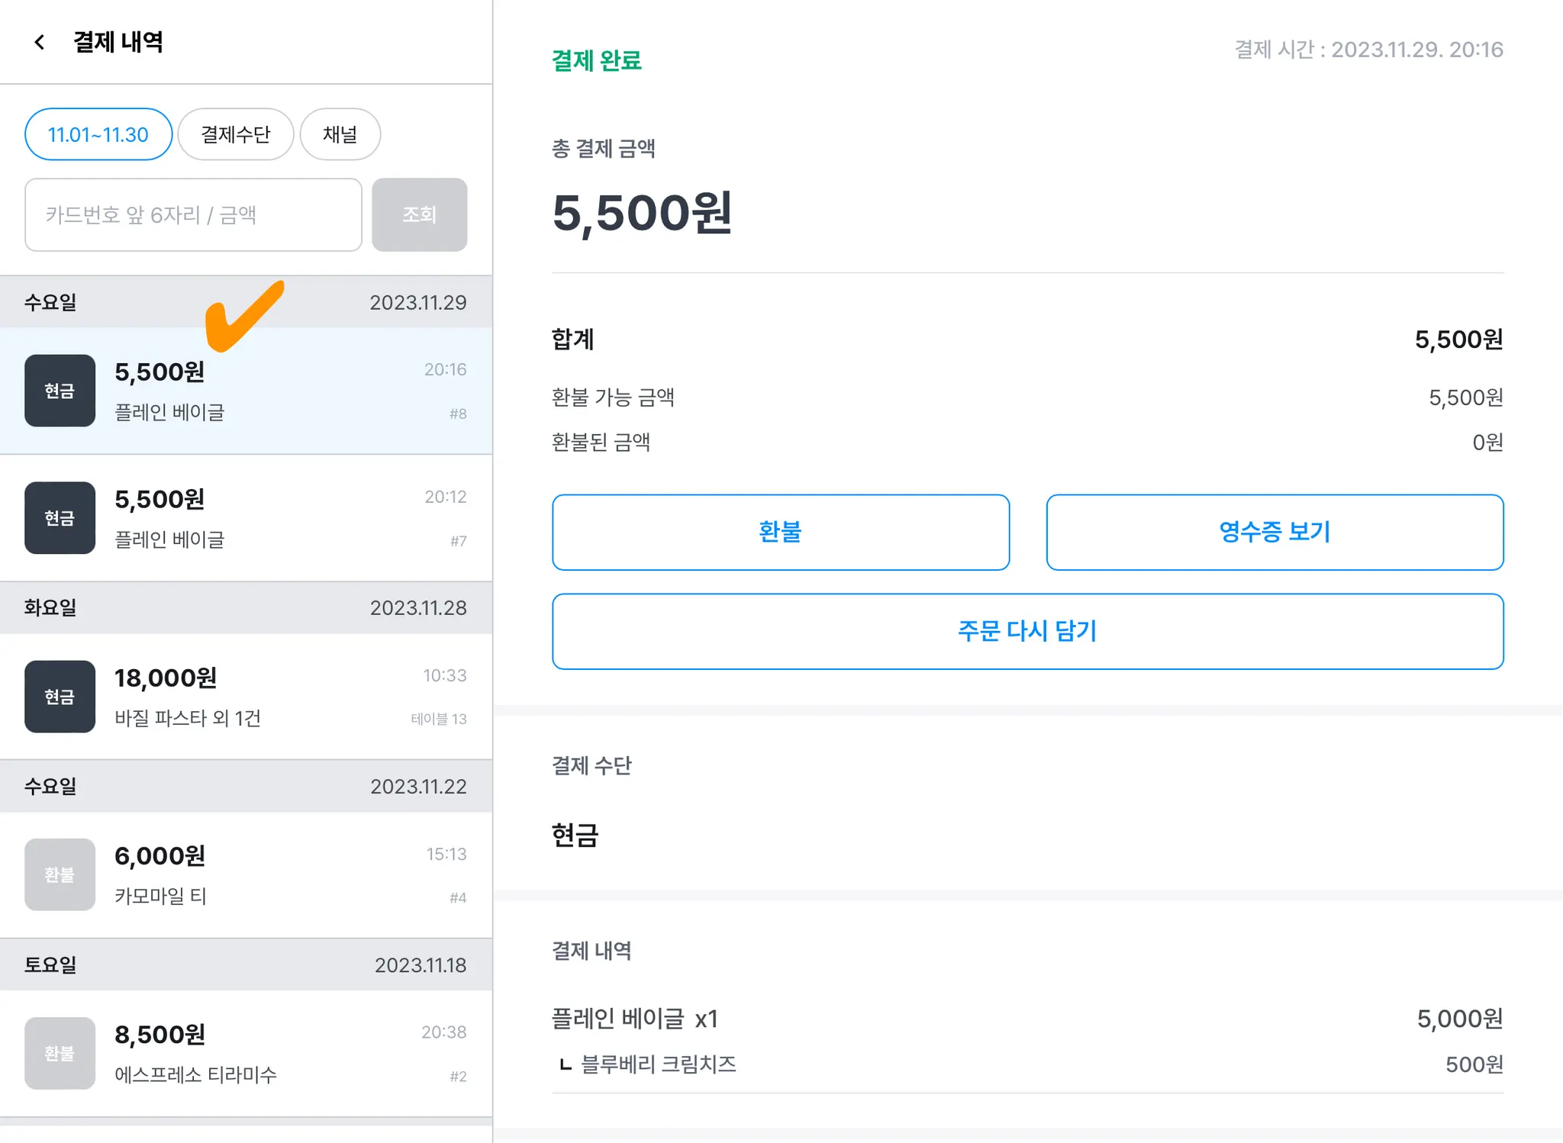Select the 20:12 플레인 베이글 payment #7

290,518
